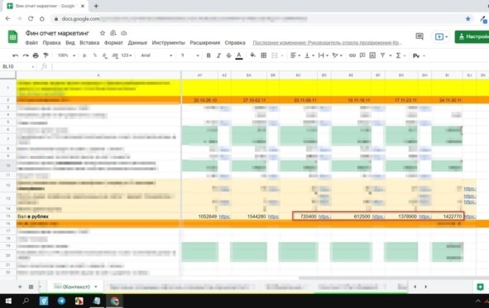The image size is (489, 308).
Task: Select the cell with value 720400
Action: pos(299,216)
